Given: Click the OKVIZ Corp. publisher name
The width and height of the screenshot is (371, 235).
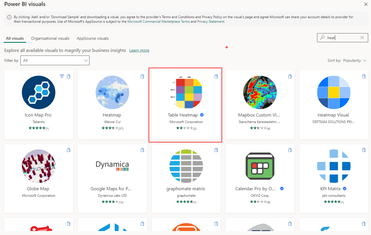Looking at the screenshot, I should tap(260, 196).
